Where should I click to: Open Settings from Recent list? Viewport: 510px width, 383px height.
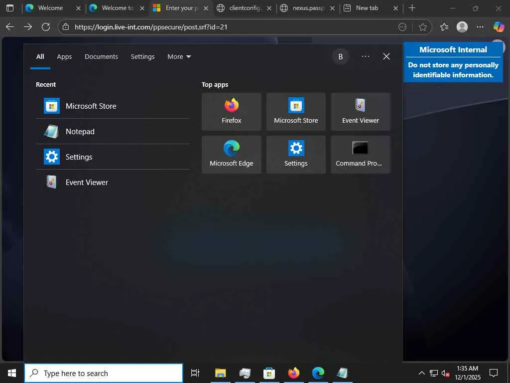(x=113, y=157)
